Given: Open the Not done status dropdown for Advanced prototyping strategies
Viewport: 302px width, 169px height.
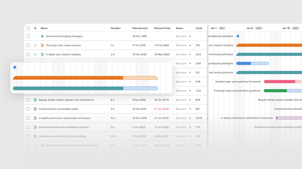Looking at the screenshot, I should click(183, 36).
